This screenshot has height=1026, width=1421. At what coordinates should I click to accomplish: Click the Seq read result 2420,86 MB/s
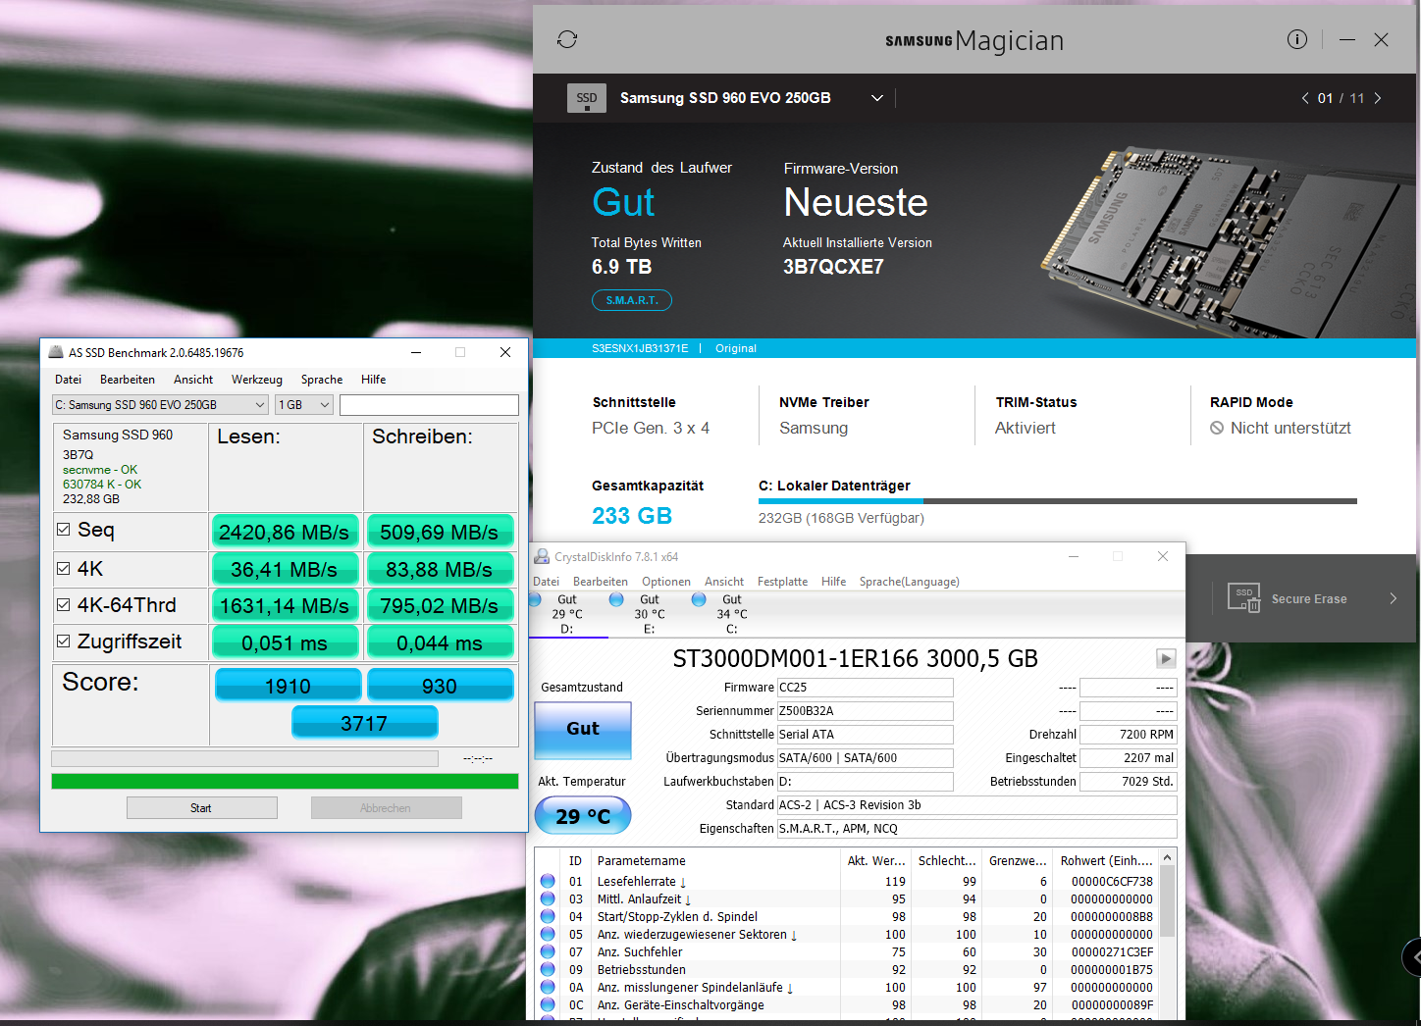coord(285,531)
